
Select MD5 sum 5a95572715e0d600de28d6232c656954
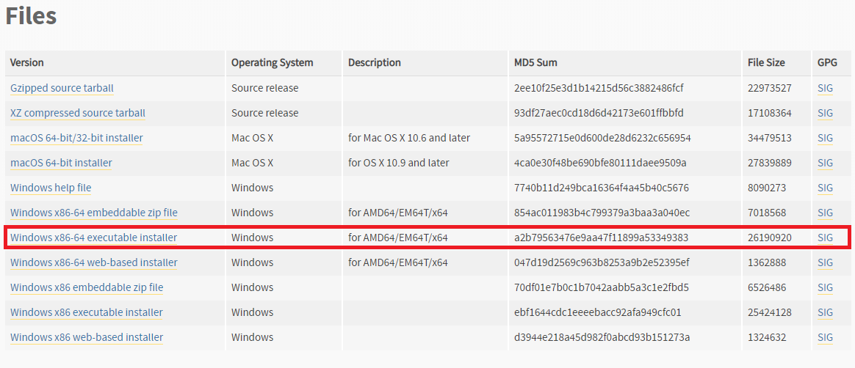[x=602, y=139]
